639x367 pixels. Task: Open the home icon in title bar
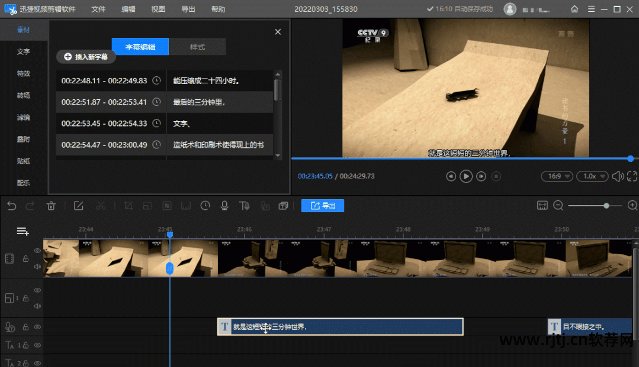tap(574, 9)
